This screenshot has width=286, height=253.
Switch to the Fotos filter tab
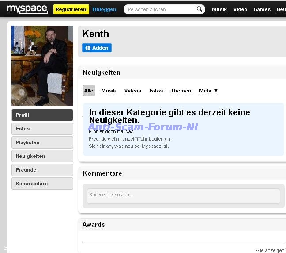click(x=156, y=91)
